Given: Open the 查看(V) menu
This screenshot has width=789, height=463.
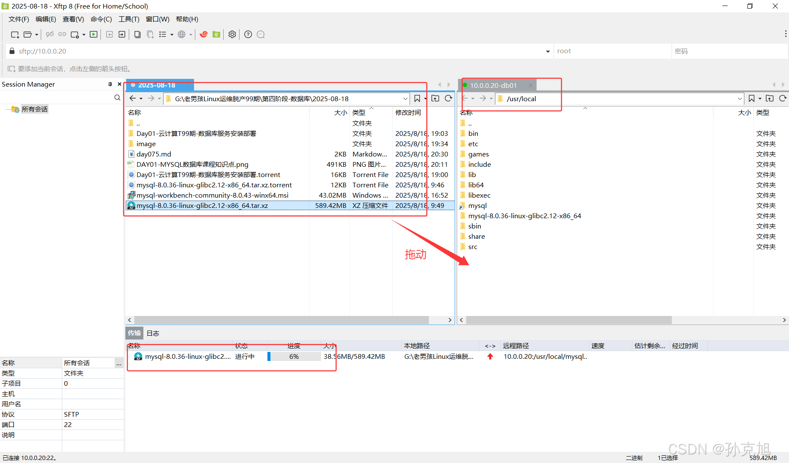Looking at the screenshot, I should coord(73,19).
